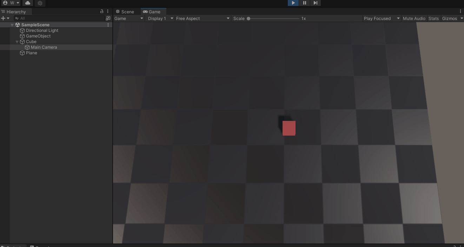Viewport: 464px width, 247px height.
Task: Stop play mode with the Play button
Action: 293,3
